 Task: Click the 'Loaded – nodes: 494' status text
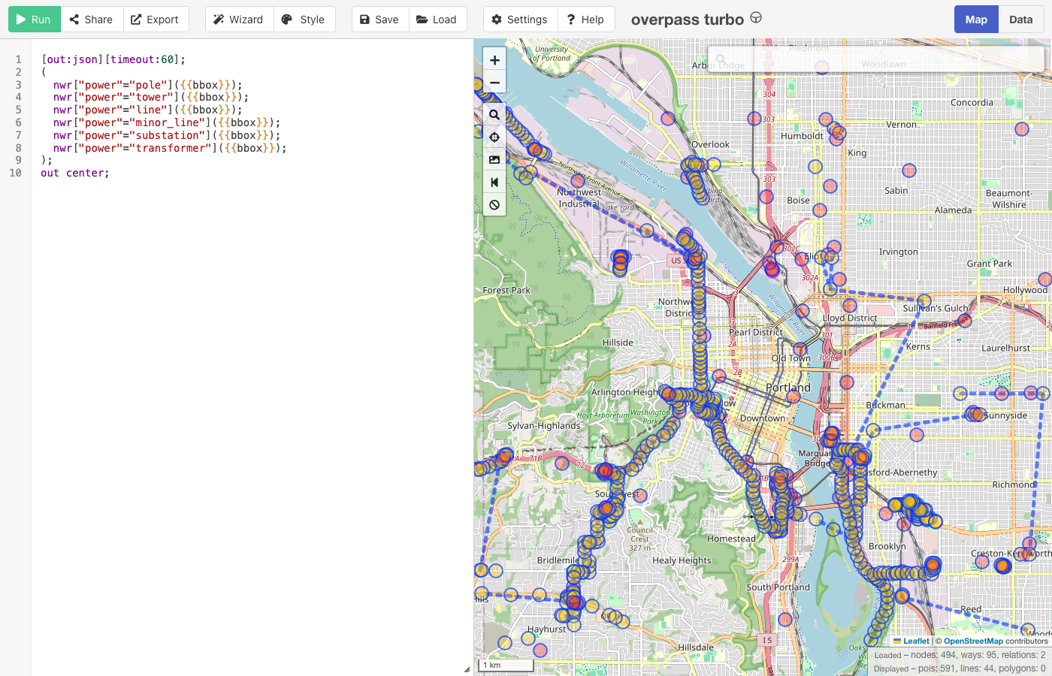[960, 655]
